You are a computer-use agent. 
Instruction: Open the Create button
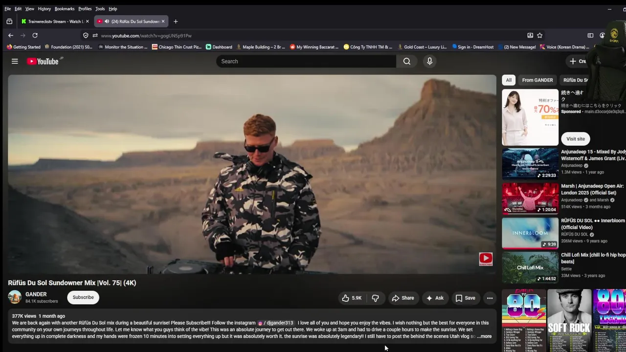click(578, 61)
